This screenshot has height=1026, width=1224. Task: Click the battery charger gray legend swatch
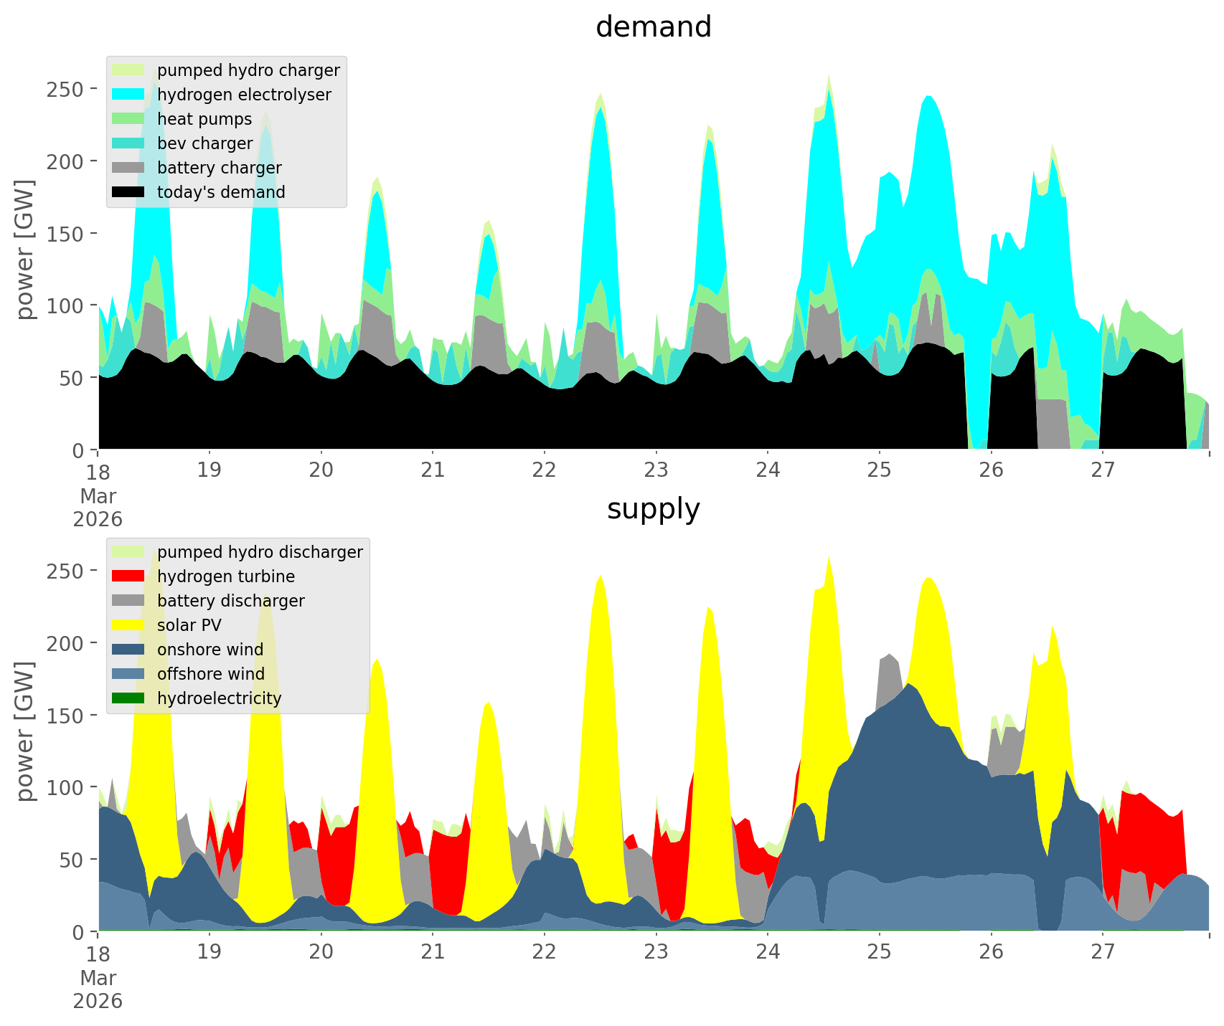coord(129,168)
